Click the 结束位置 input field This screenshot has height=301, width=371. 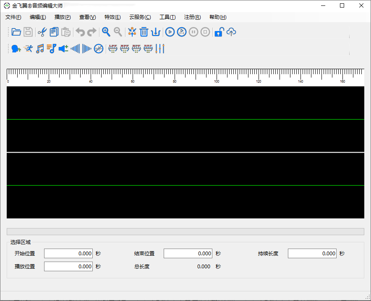[188, 253]
